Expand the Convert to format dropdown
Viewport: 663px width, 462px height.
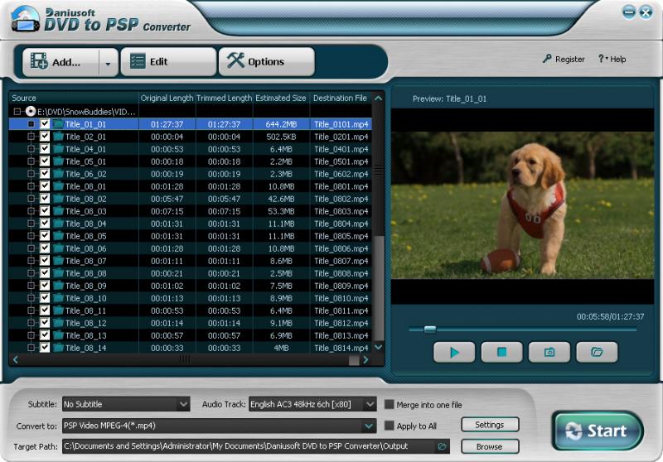coord(369,426)
